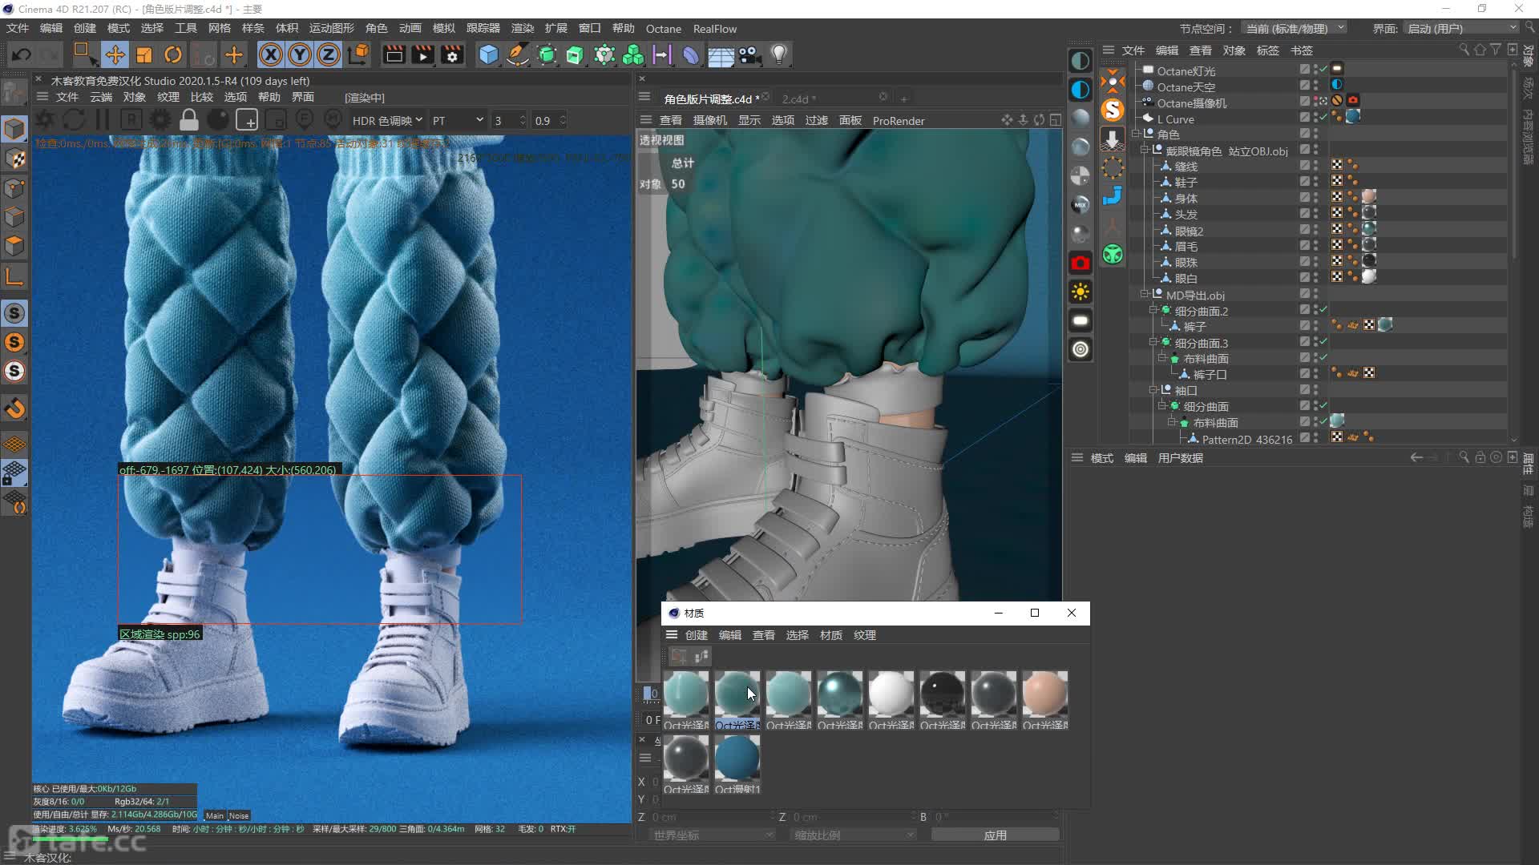Toggle X axis lock
Image resolution: width=1539 pixels, height=865 pixels.
271,54
